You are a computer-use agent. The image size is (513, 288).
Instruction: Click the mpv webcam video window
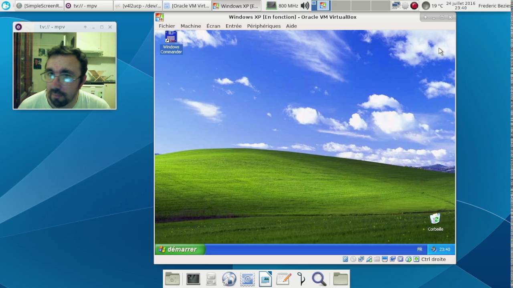[65, 70]
